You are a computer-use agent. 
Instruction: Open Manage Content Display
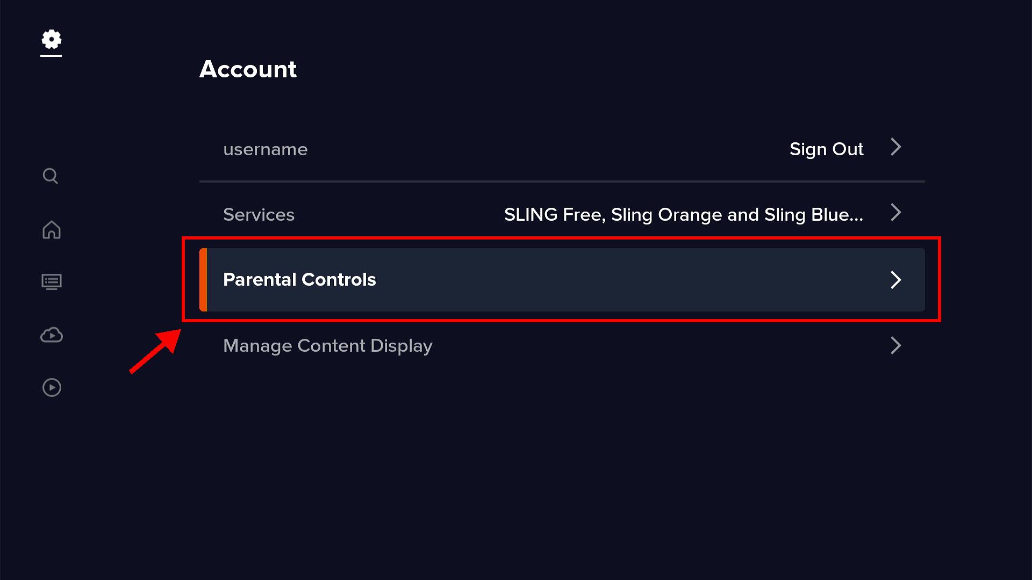328,346
